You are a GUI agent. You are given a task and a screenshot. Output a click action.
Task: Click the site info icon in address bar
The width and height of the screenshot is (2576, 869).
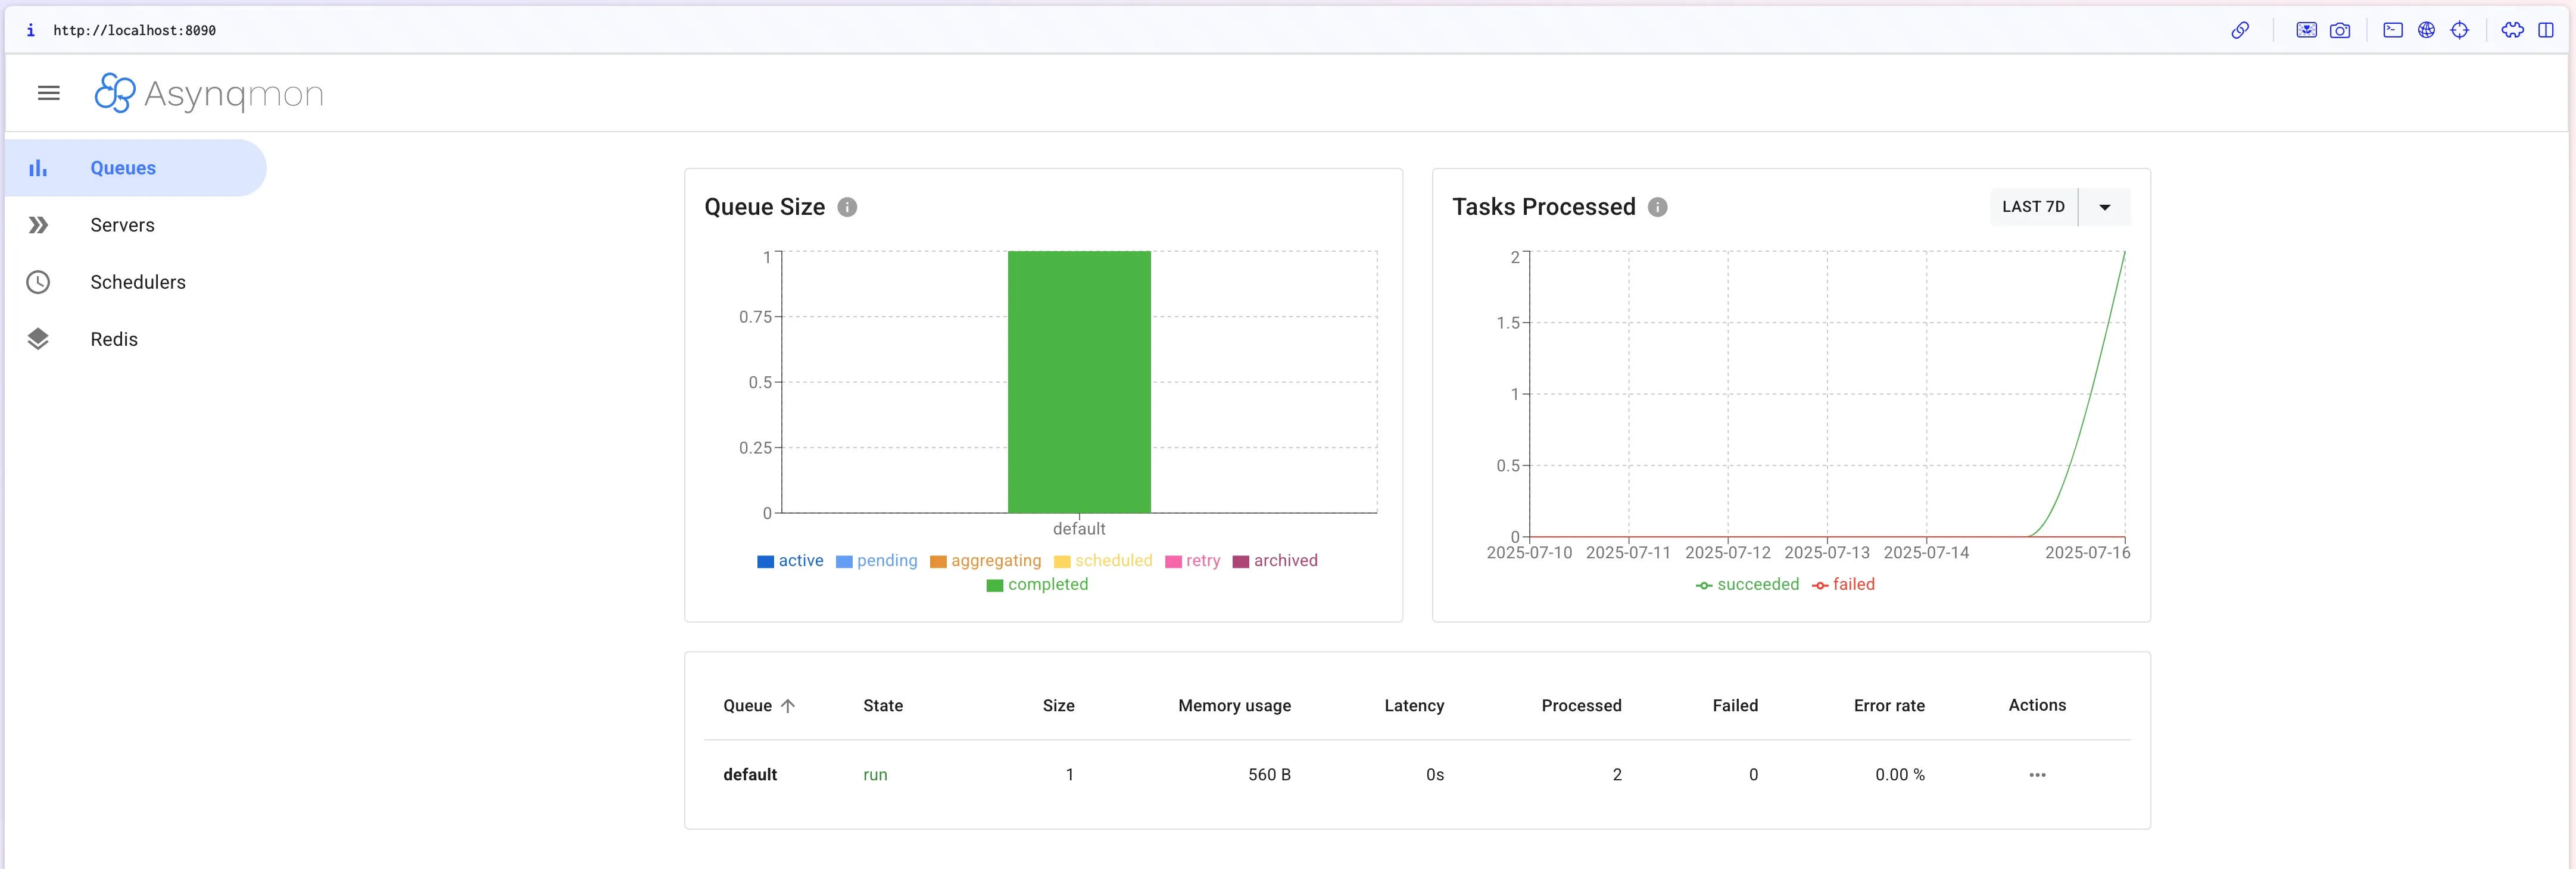coord(30,30)
